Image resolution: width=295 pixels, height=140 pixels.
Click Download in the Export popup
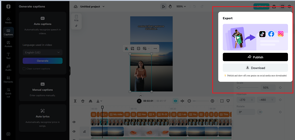[x=255, y=68]
